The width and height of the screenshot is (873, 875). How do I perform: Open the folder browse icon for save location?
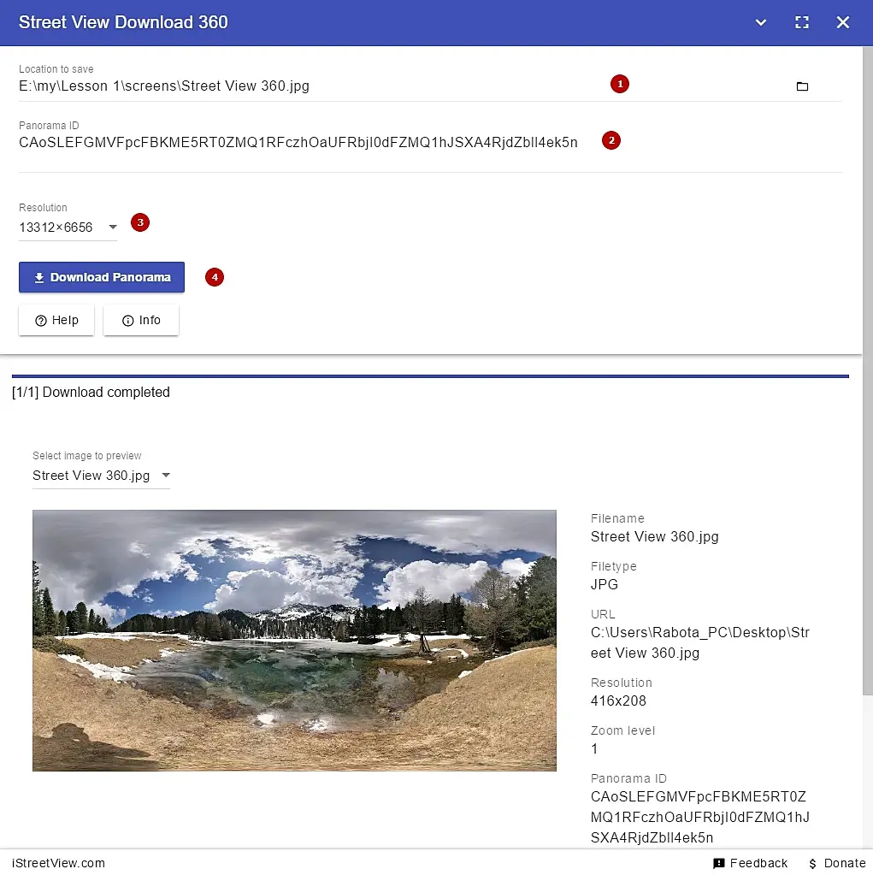click(801, 86)
